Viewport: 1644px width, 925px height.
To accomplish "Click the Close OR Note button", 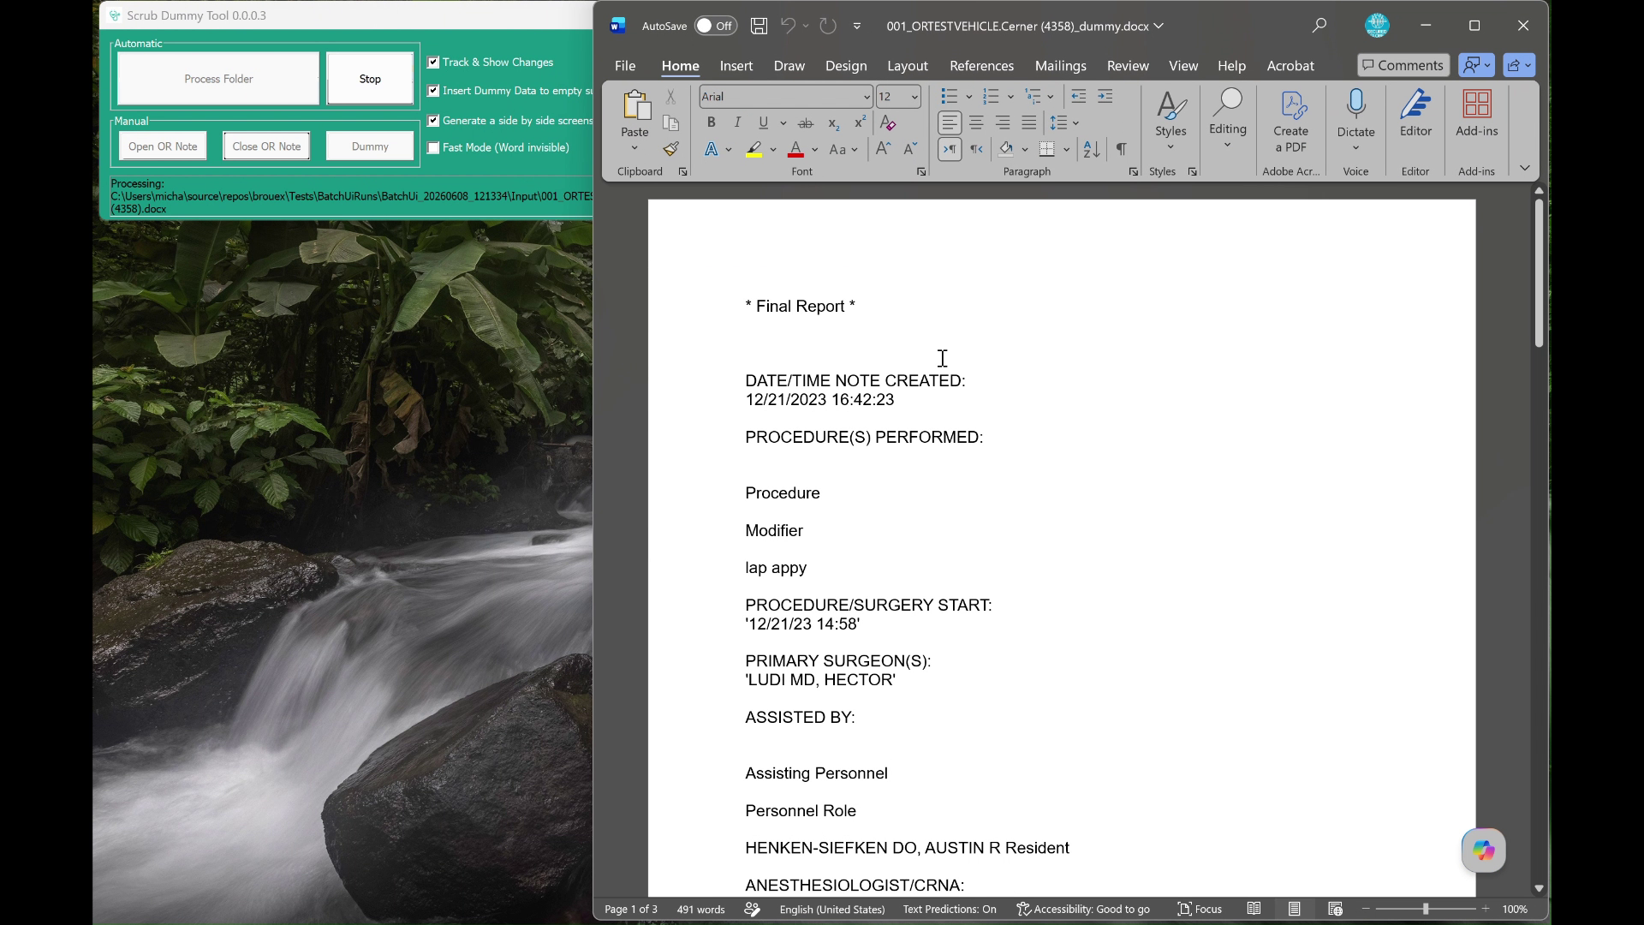I will click(266, 146).
